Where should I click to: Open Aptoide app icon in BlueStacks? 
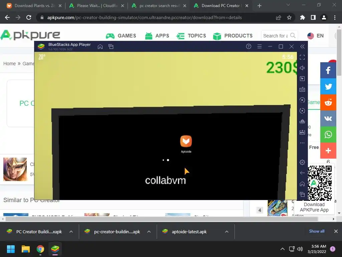[186, 144]
